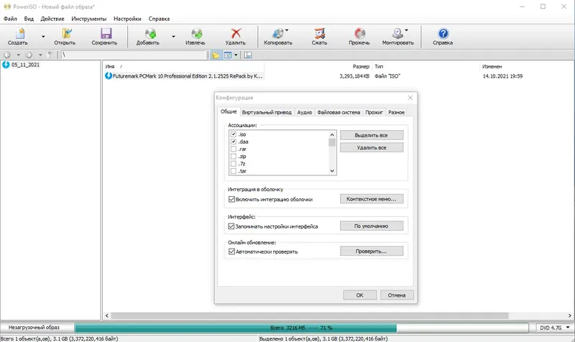Image resolution: width=575 pixels, height=342 pixels.
Task: Click the Монтировать toolbar icon
Action: point(397,33)
